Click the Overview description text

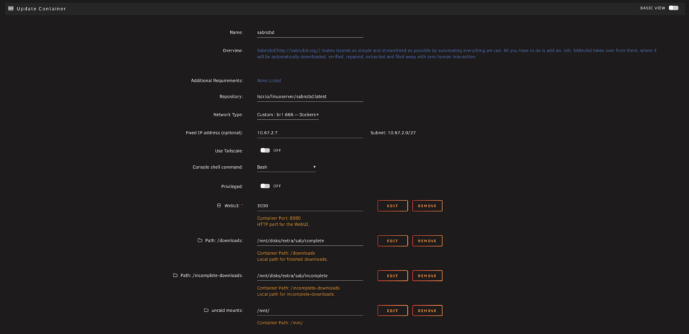tap(457, 54)
